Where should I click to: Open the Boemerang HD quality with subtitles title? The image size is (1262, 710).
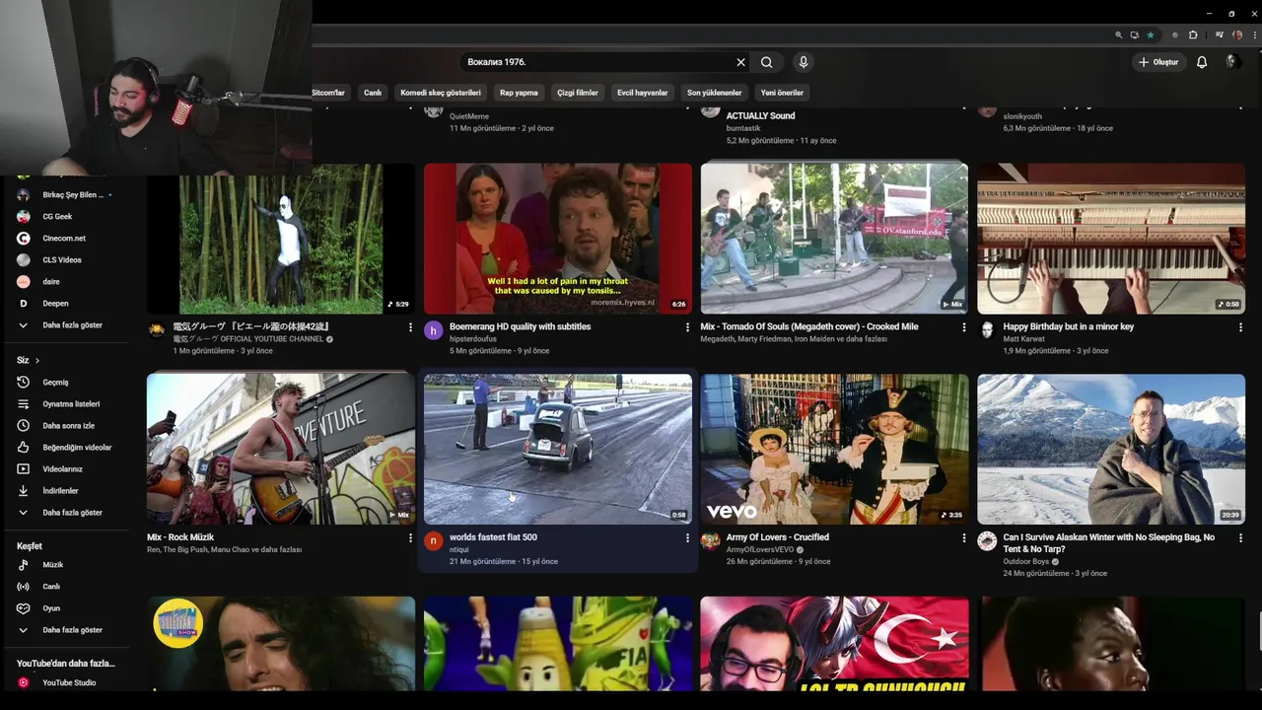[520, 326]
